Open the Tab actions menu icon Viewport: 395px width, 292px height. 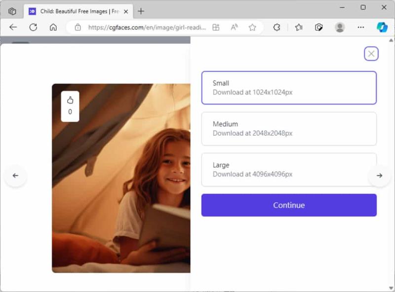[12, 11]
